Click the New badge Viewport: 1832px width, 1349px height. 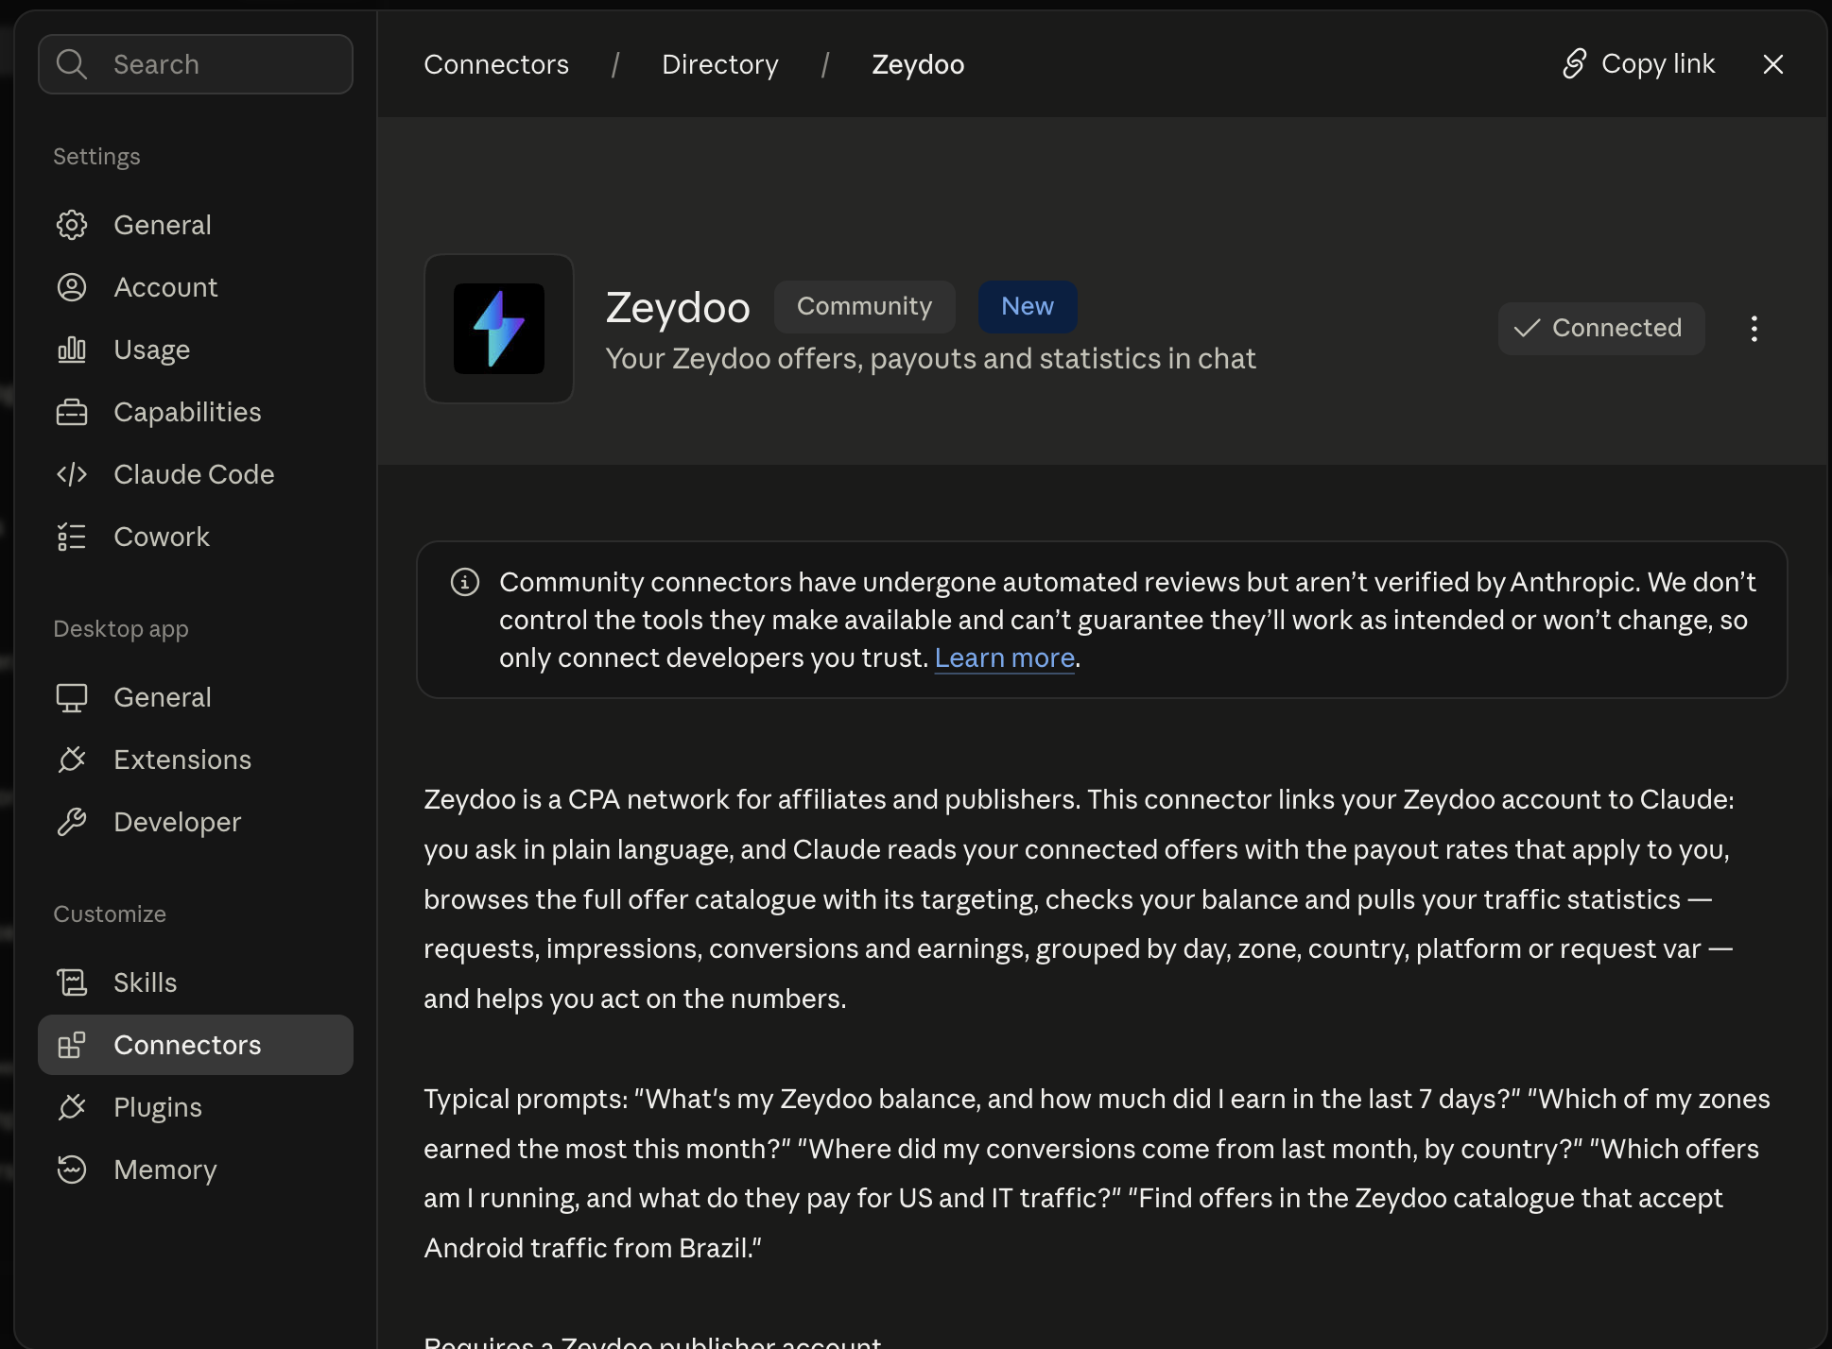[x=1028, y=306]
